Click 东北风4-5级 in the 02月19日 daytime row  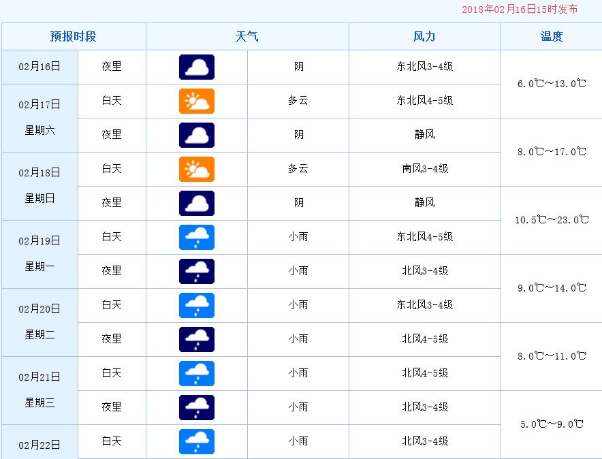pos(425,236)
